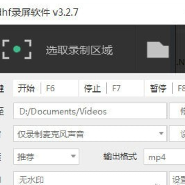Screen dimensions: 185x185
Task: Click the 输出格式 label
Action: click(x=120, y=156)
